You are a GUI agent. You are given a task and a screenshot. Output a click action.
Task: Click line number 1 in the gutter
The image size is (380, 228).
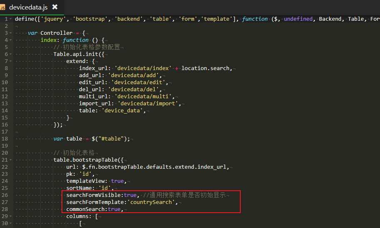[6, 19]
